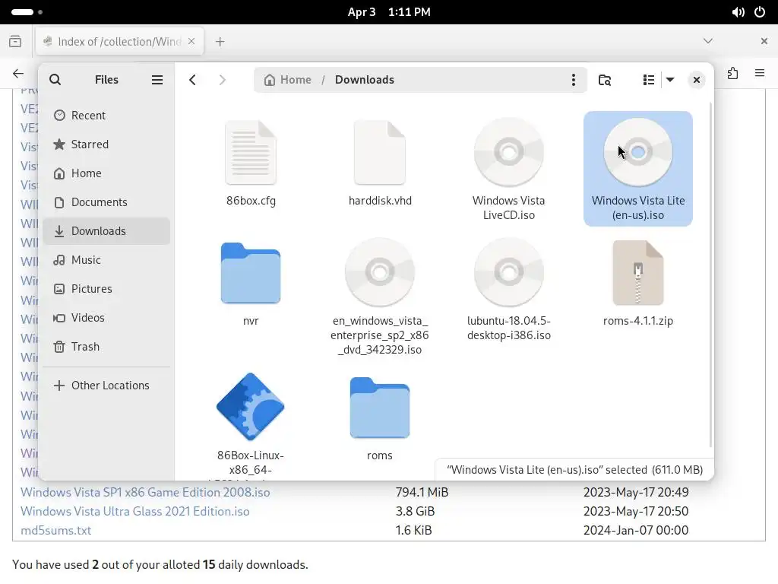Screen dimensions: 778x584
Task: Click the 1.6 KiB size cell
Action: pyautogui.click(x=413, y=530)
